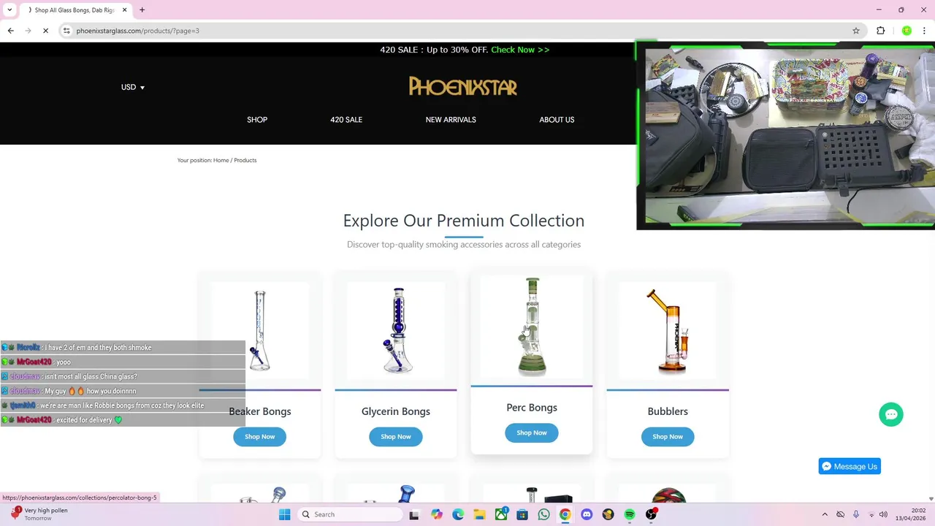Select the Shop All Glass Bongs tab
The height and width of the screenshot is (526, 935).
pyautogui.click(x=75, y=10)
